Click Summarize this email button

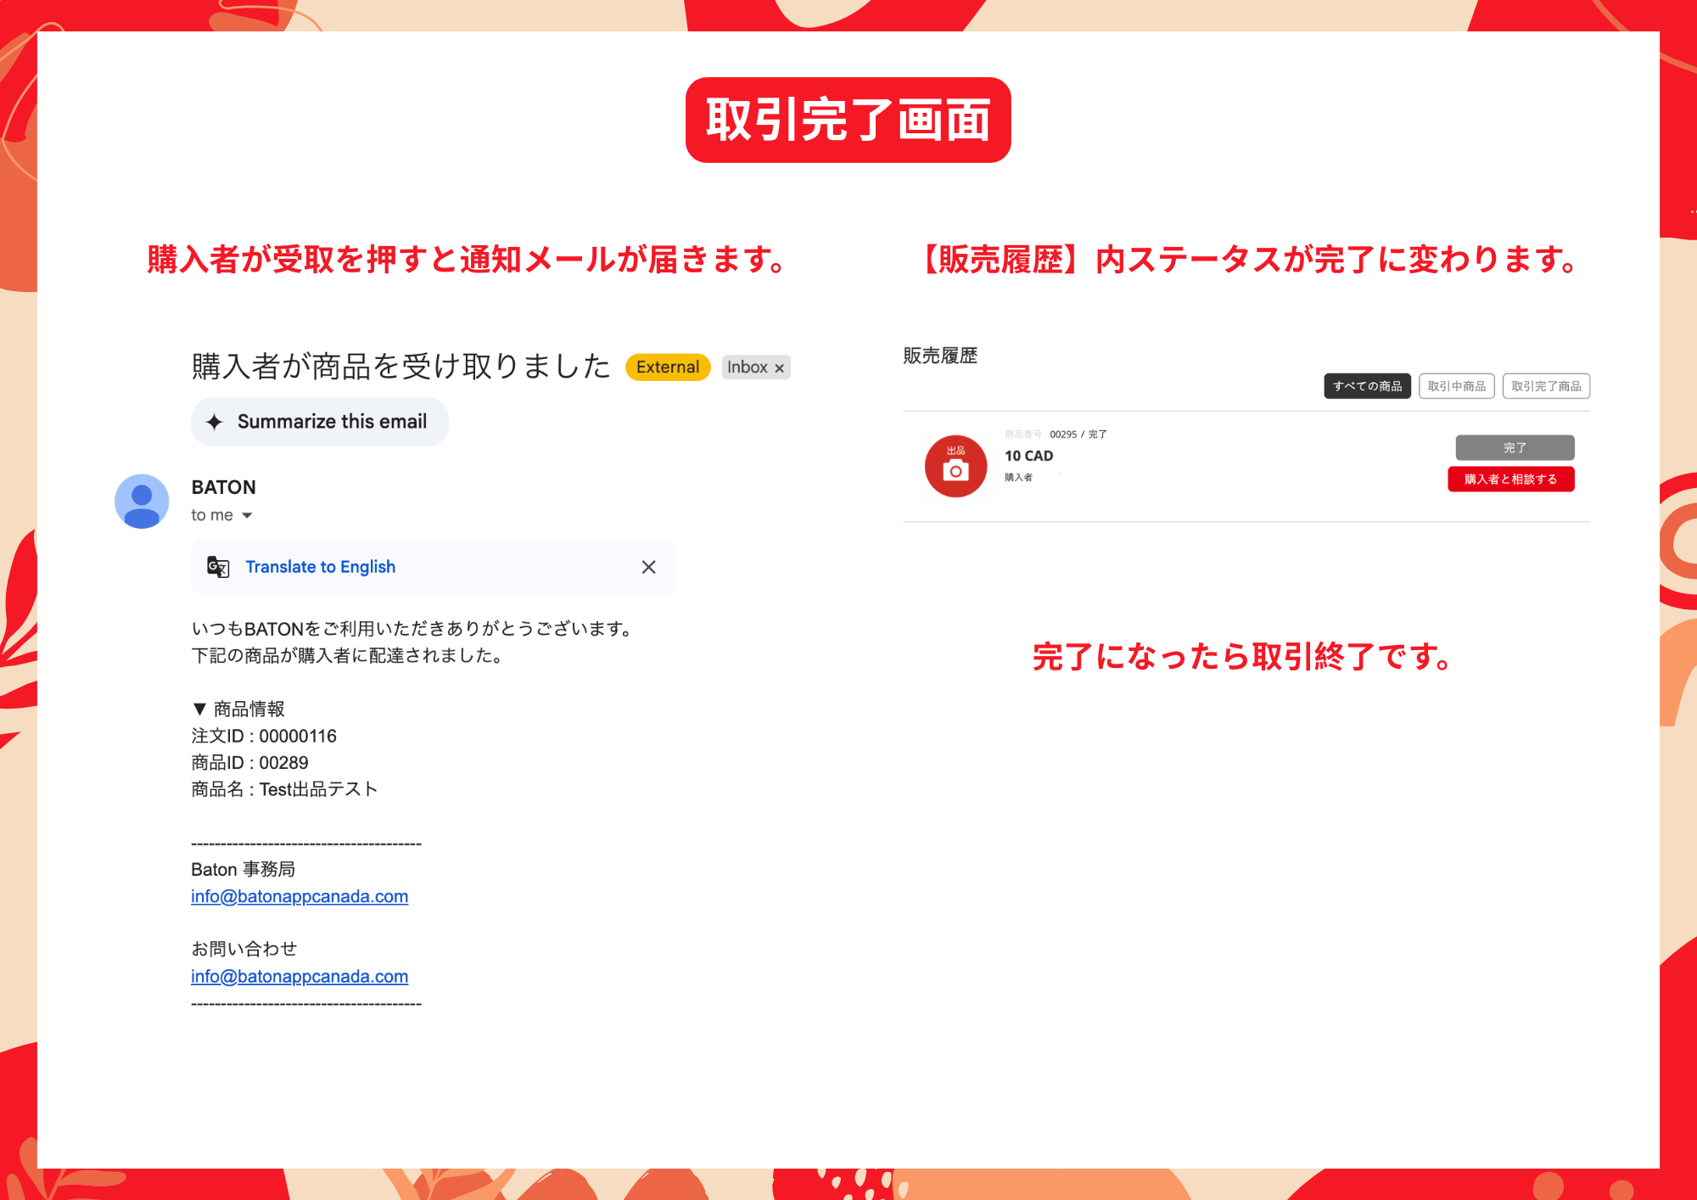(320, 422)
